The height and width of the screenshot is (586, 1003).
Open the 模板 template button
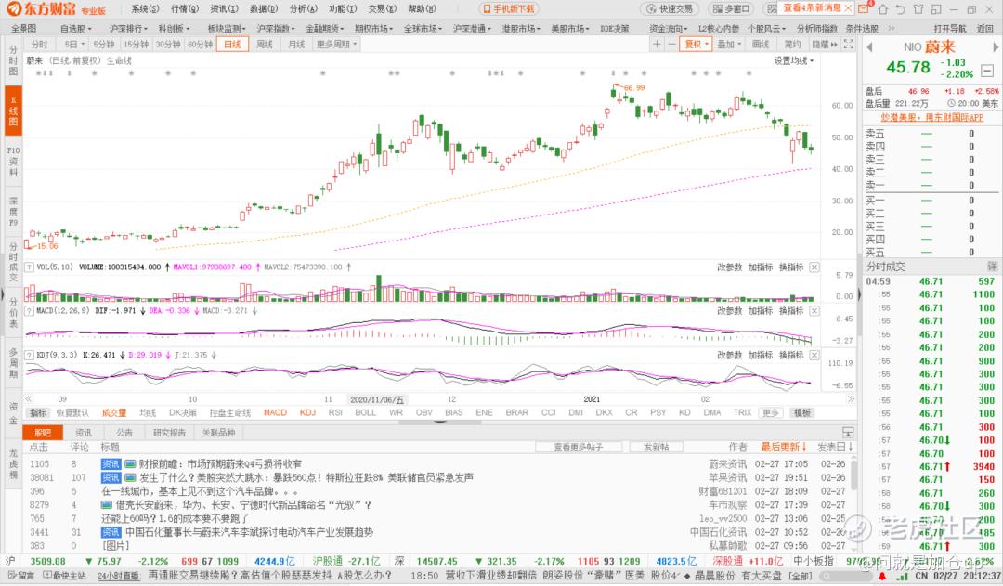[802, 413]
